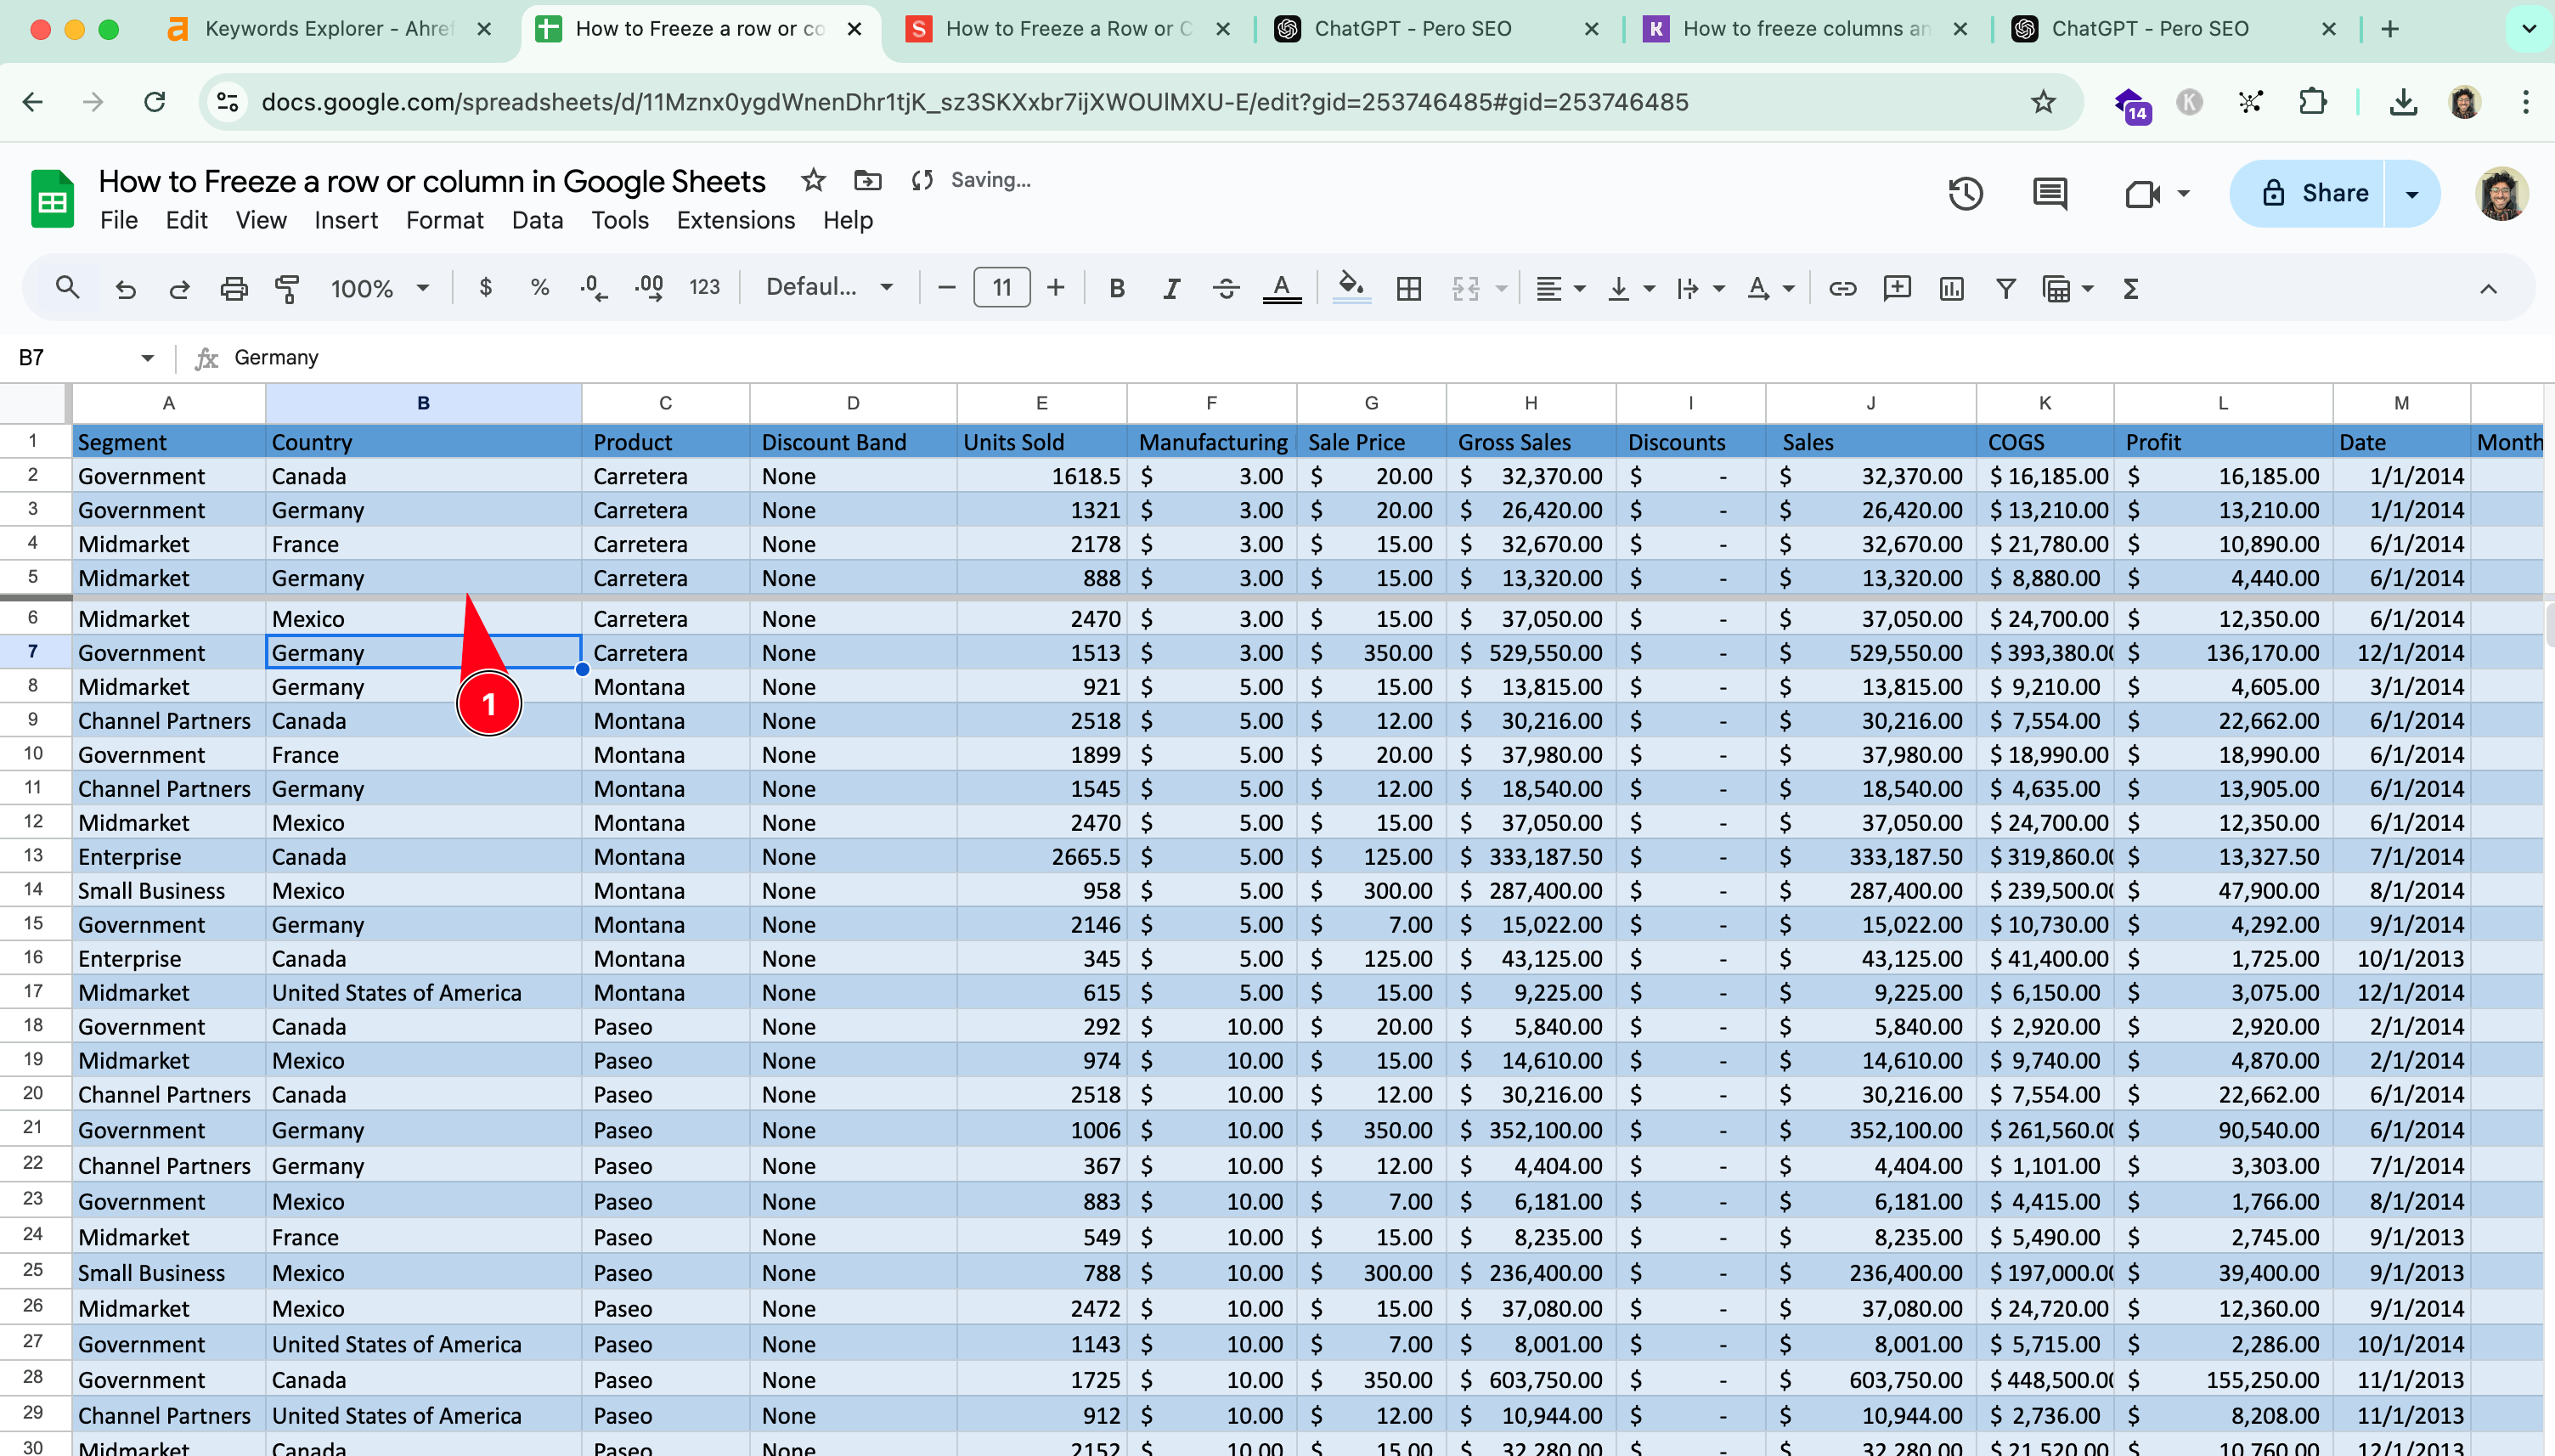Insert a comment from toolbar
Image resolution: width=2555 pixels, height=1456 pixels.
tap(1896, 288)
